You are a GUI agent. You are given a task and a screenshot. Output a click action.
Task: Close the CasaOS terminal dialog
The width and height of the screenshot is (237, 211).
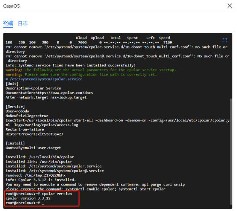(229, 6)
